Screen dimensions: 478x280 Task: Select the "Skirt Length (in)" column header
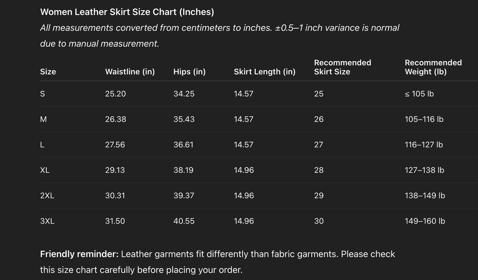point(264,72)
